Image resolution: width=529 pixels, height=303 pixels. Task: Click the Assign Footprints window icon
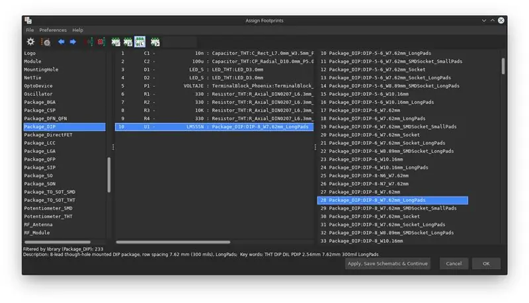click(x=28, y=21)
